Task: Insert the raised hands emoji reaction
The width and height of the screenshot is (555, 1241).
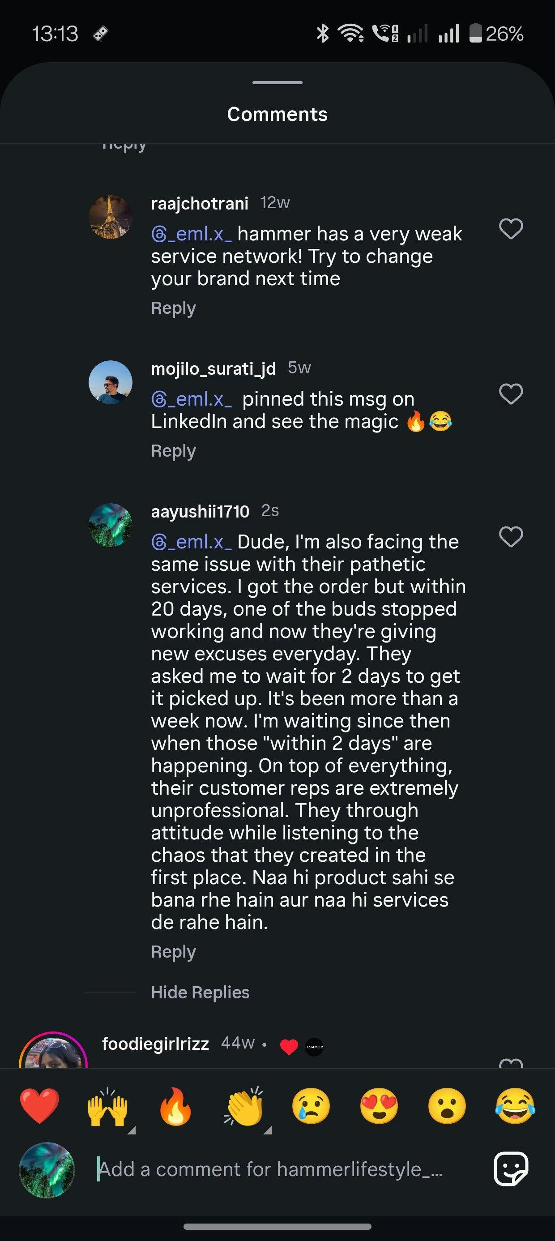Action: pyautogui.click(x=107, y=1106)
